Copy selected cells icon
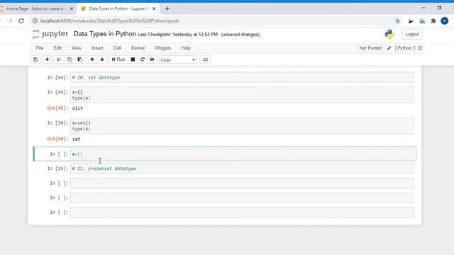 70,59
